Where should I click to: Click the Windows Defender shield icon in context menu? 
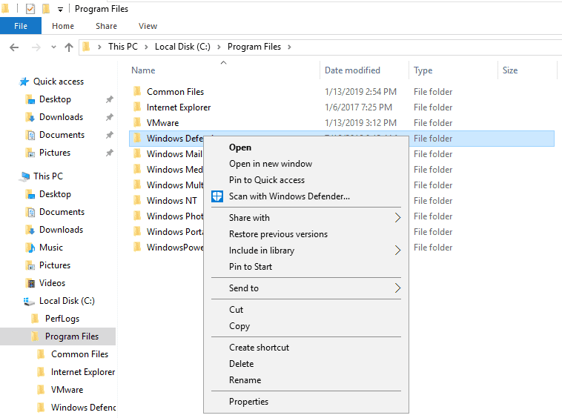coord(217,196)
